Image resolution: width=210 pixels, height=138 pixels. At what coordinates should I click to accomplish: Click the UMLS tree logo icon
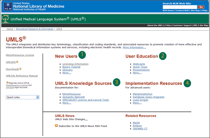click(5, 19)
